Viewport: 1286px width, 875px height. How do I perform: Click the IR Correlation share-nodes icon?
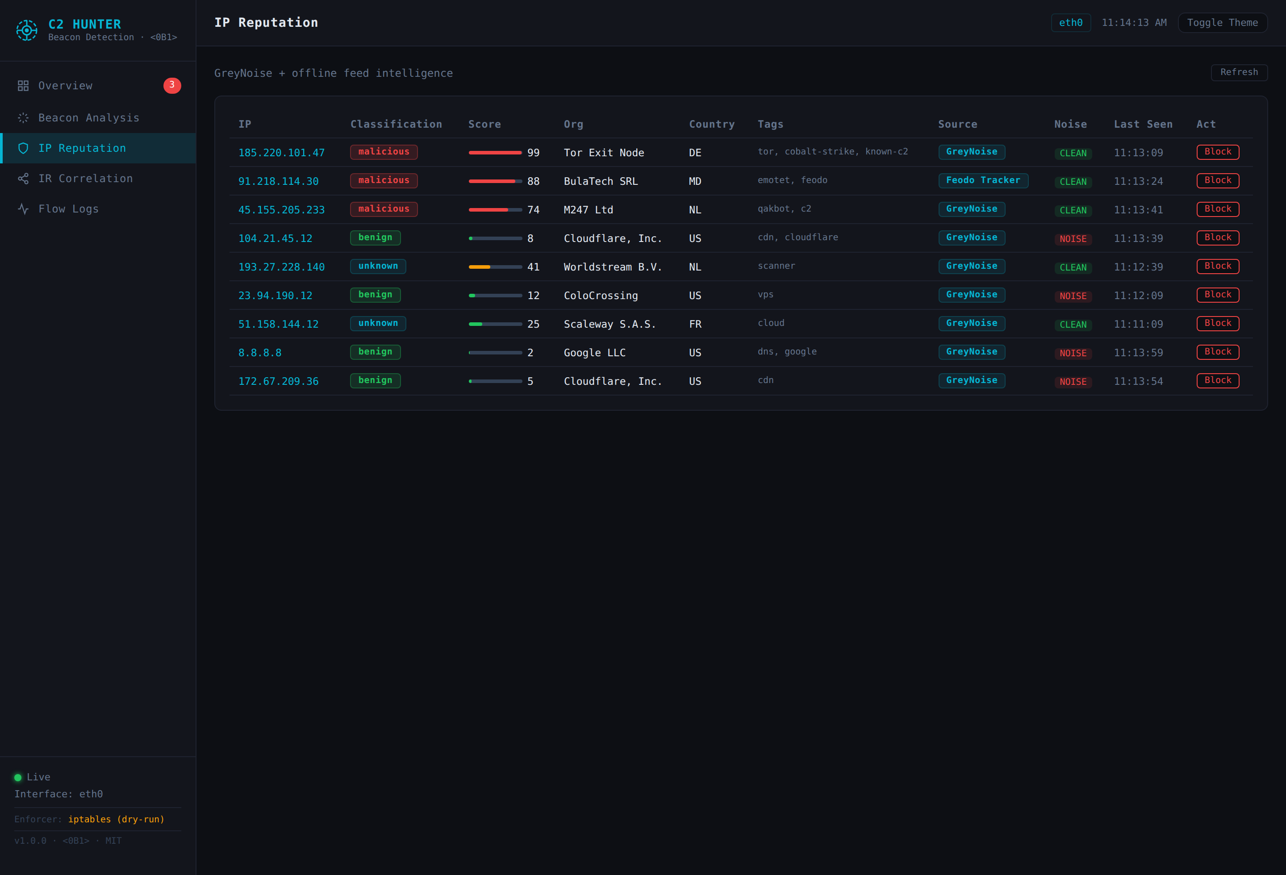23,179
